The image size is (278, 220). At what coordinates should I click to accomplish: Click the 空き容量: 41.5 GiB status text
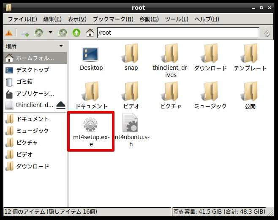(219, 212)
